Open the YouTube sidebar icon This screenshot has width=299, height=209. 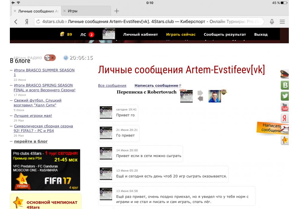(285, 107)
